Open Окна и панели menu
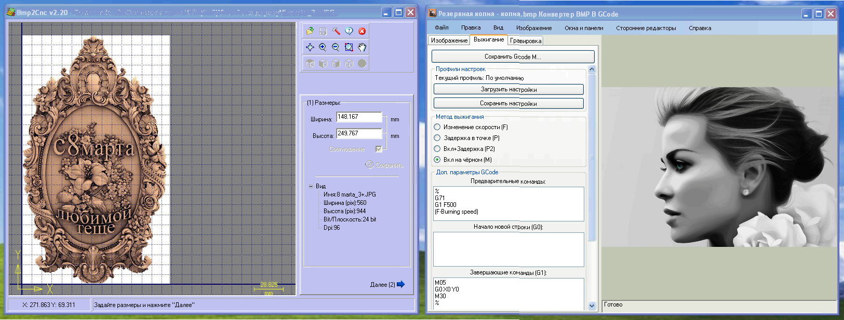 [584, 28]
